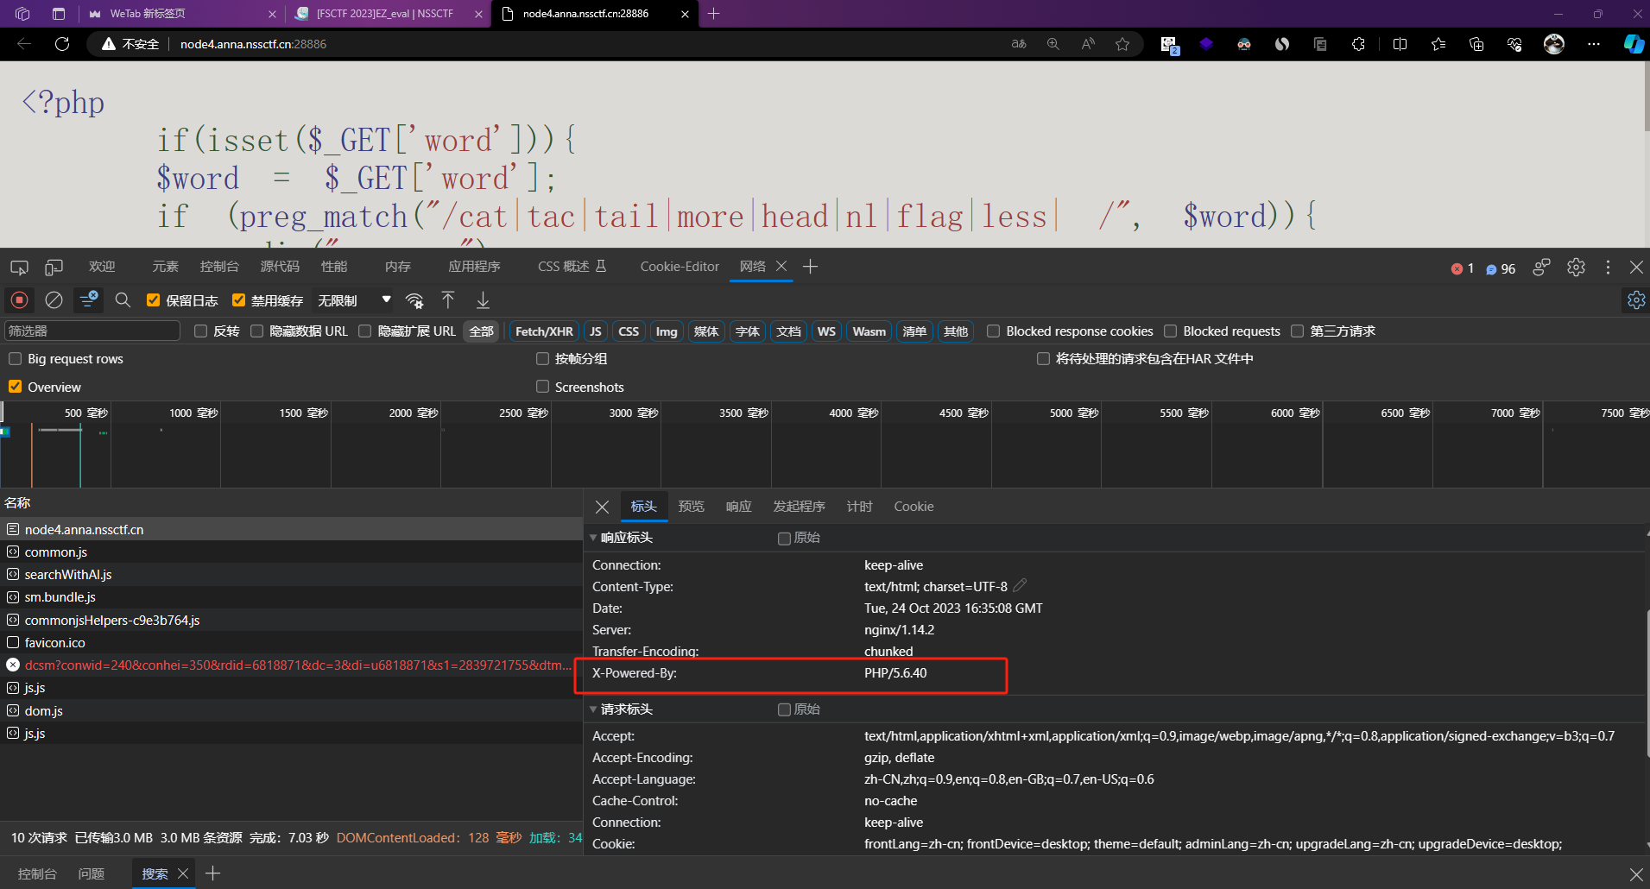Collapse the 请求标头 section
The image size is (1650, 889).
[x=593, y=709]
